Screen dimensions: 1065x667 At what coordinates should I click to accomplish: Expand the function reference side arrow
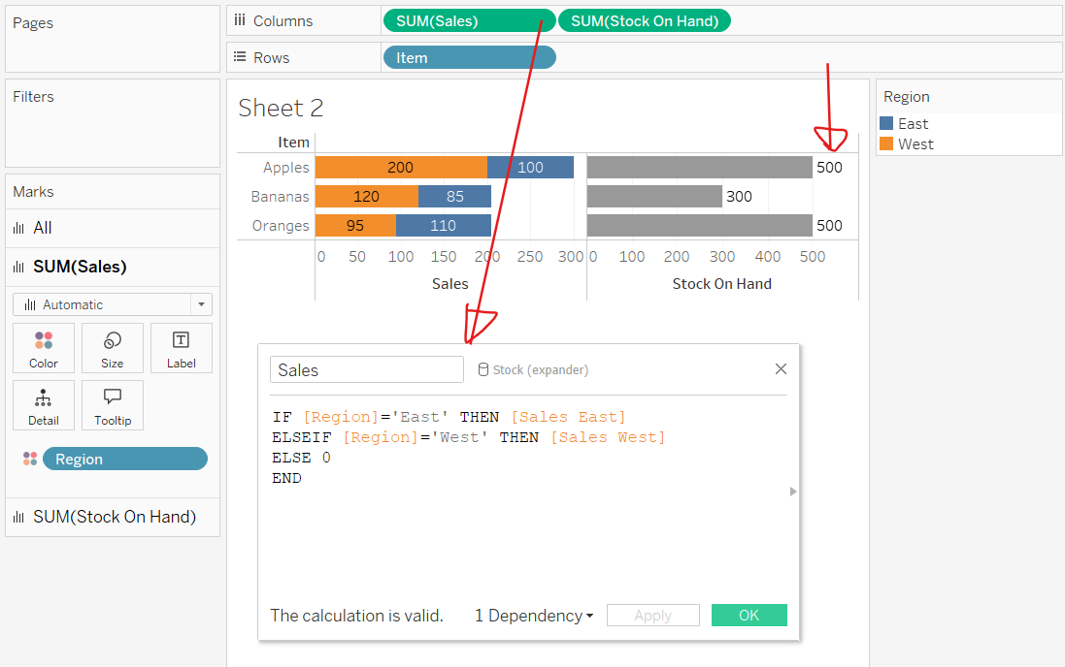793,492
